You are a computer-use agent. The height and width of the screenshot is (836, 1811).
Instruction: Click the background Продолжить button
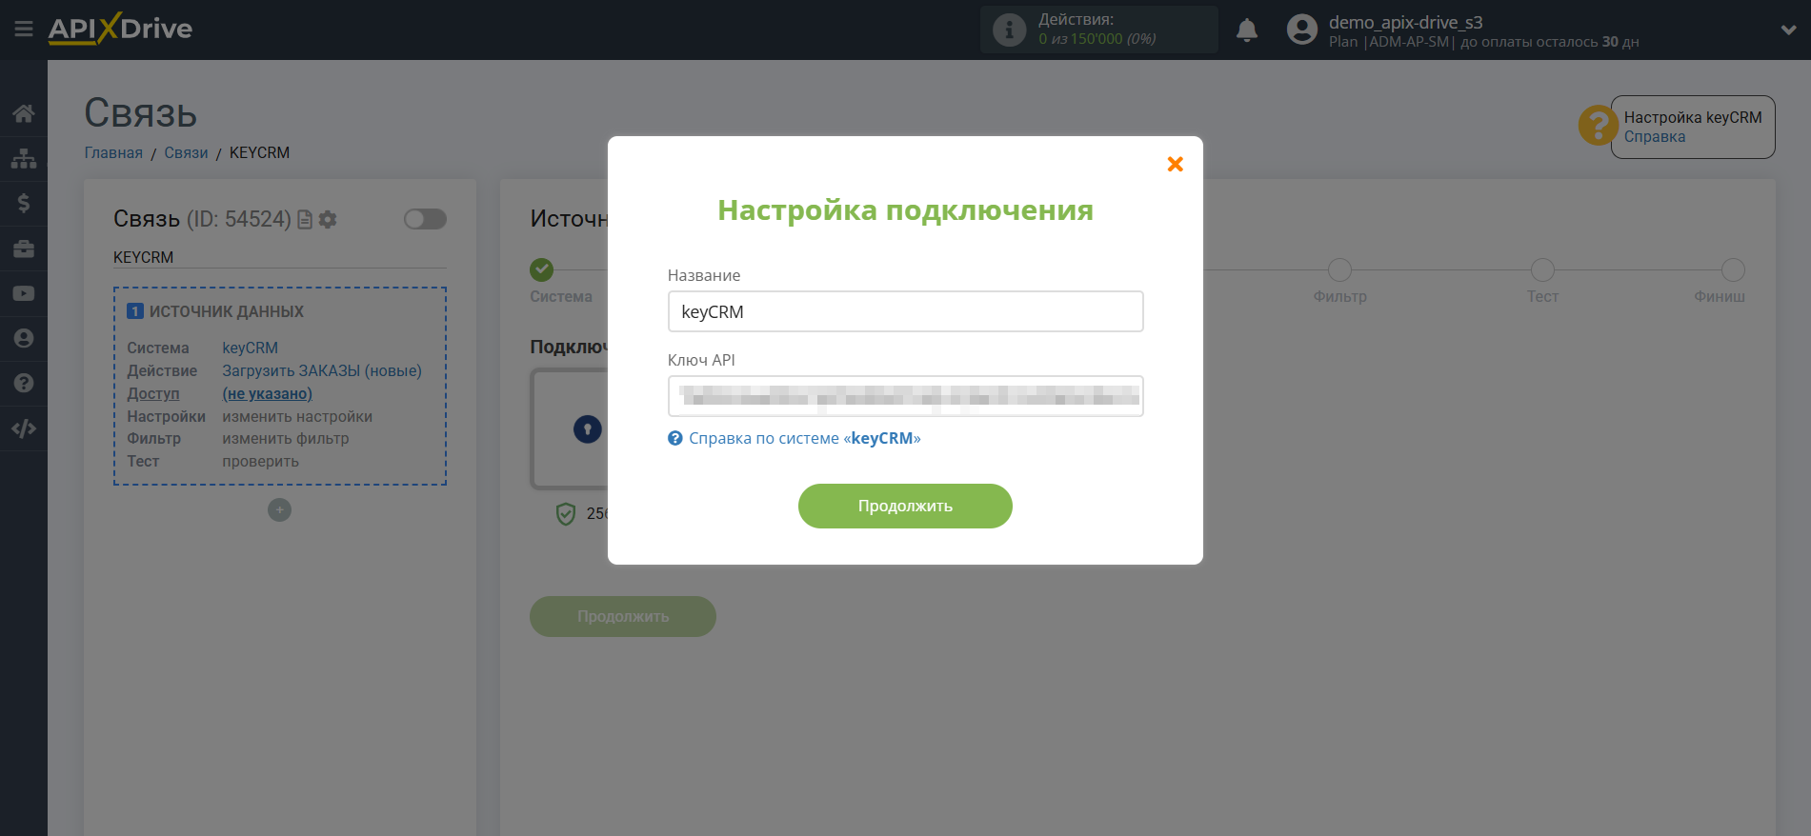point(623,616)
